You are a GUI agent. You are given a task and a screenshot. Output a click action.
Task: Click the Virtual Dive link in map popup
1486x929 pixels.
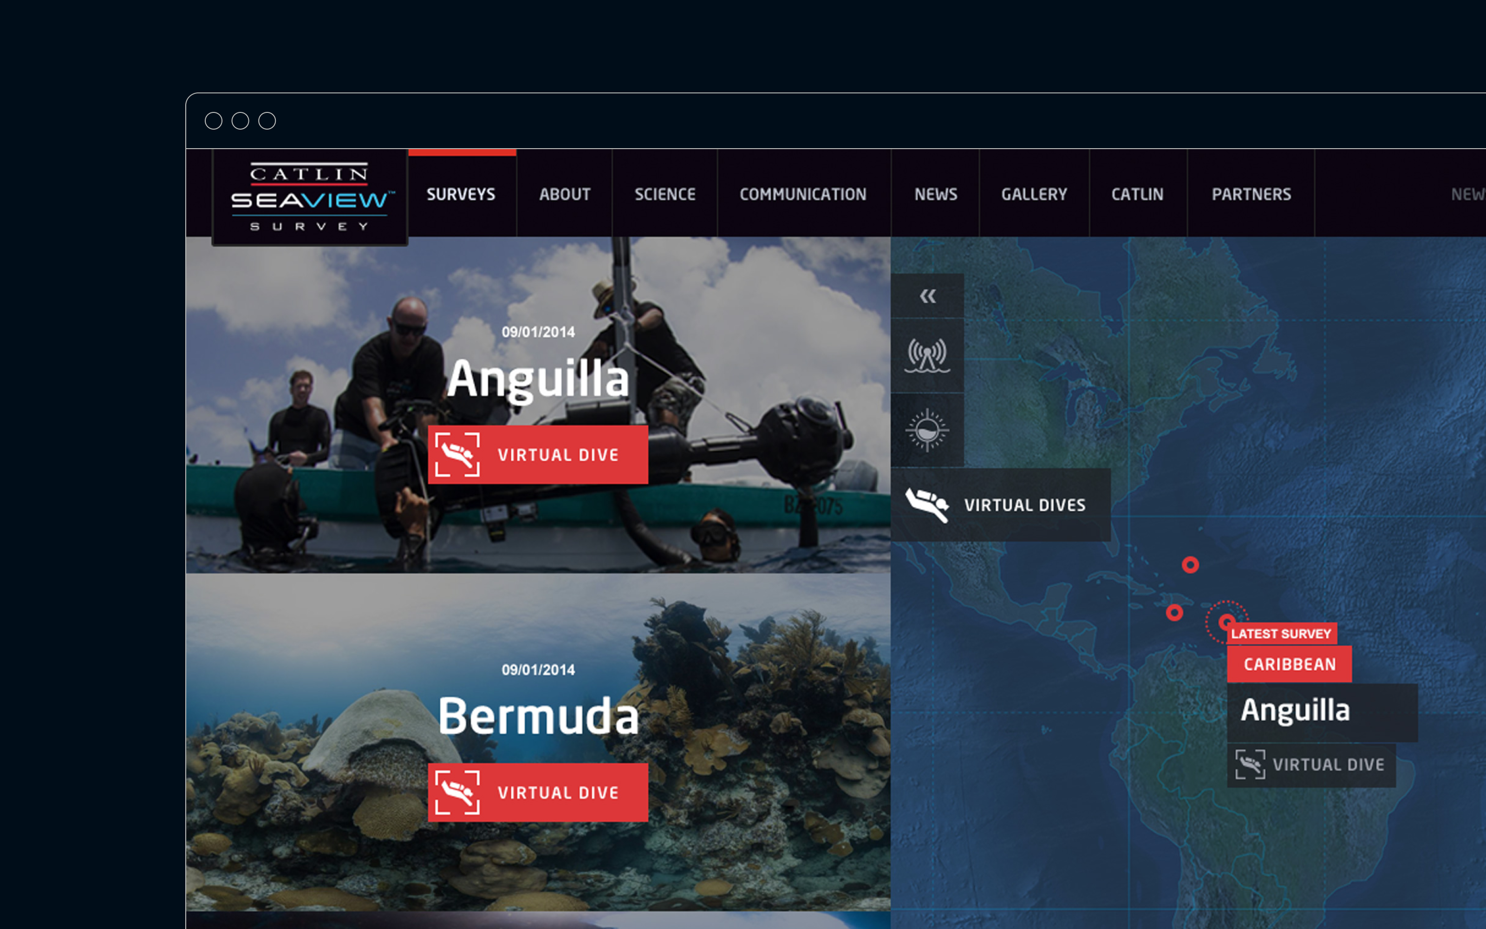tap(1311, 765)
